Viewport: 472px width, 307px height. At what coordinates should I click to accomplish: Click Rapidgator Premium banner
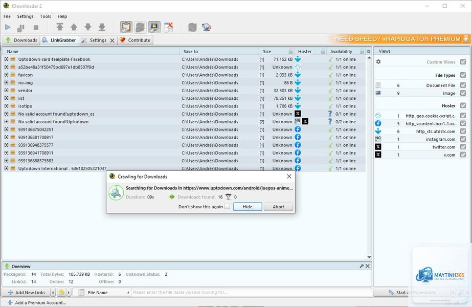(398, 39)
